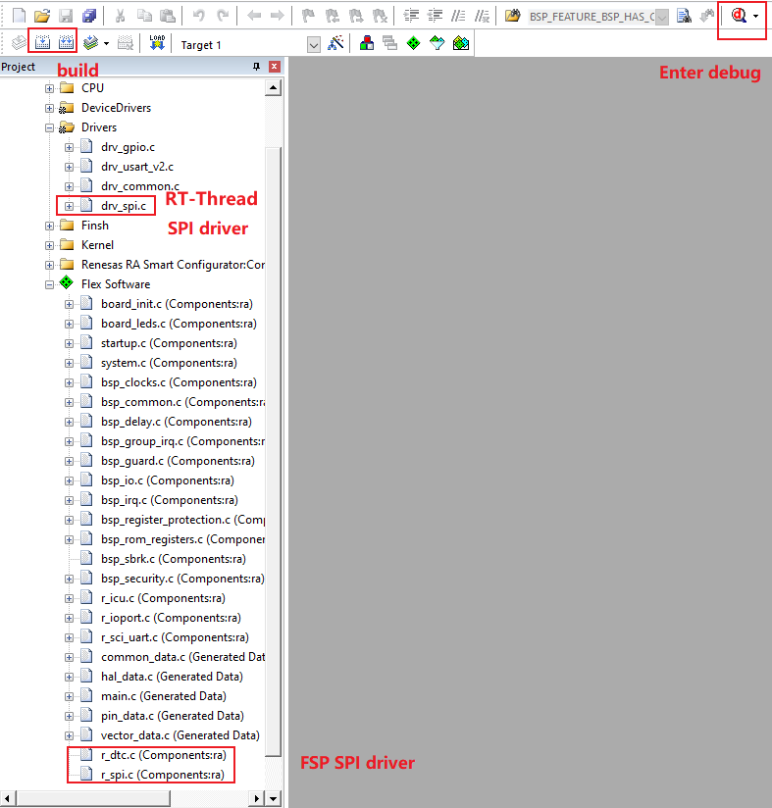
Task: Collapse the Flex Software group
Action: 49,284
